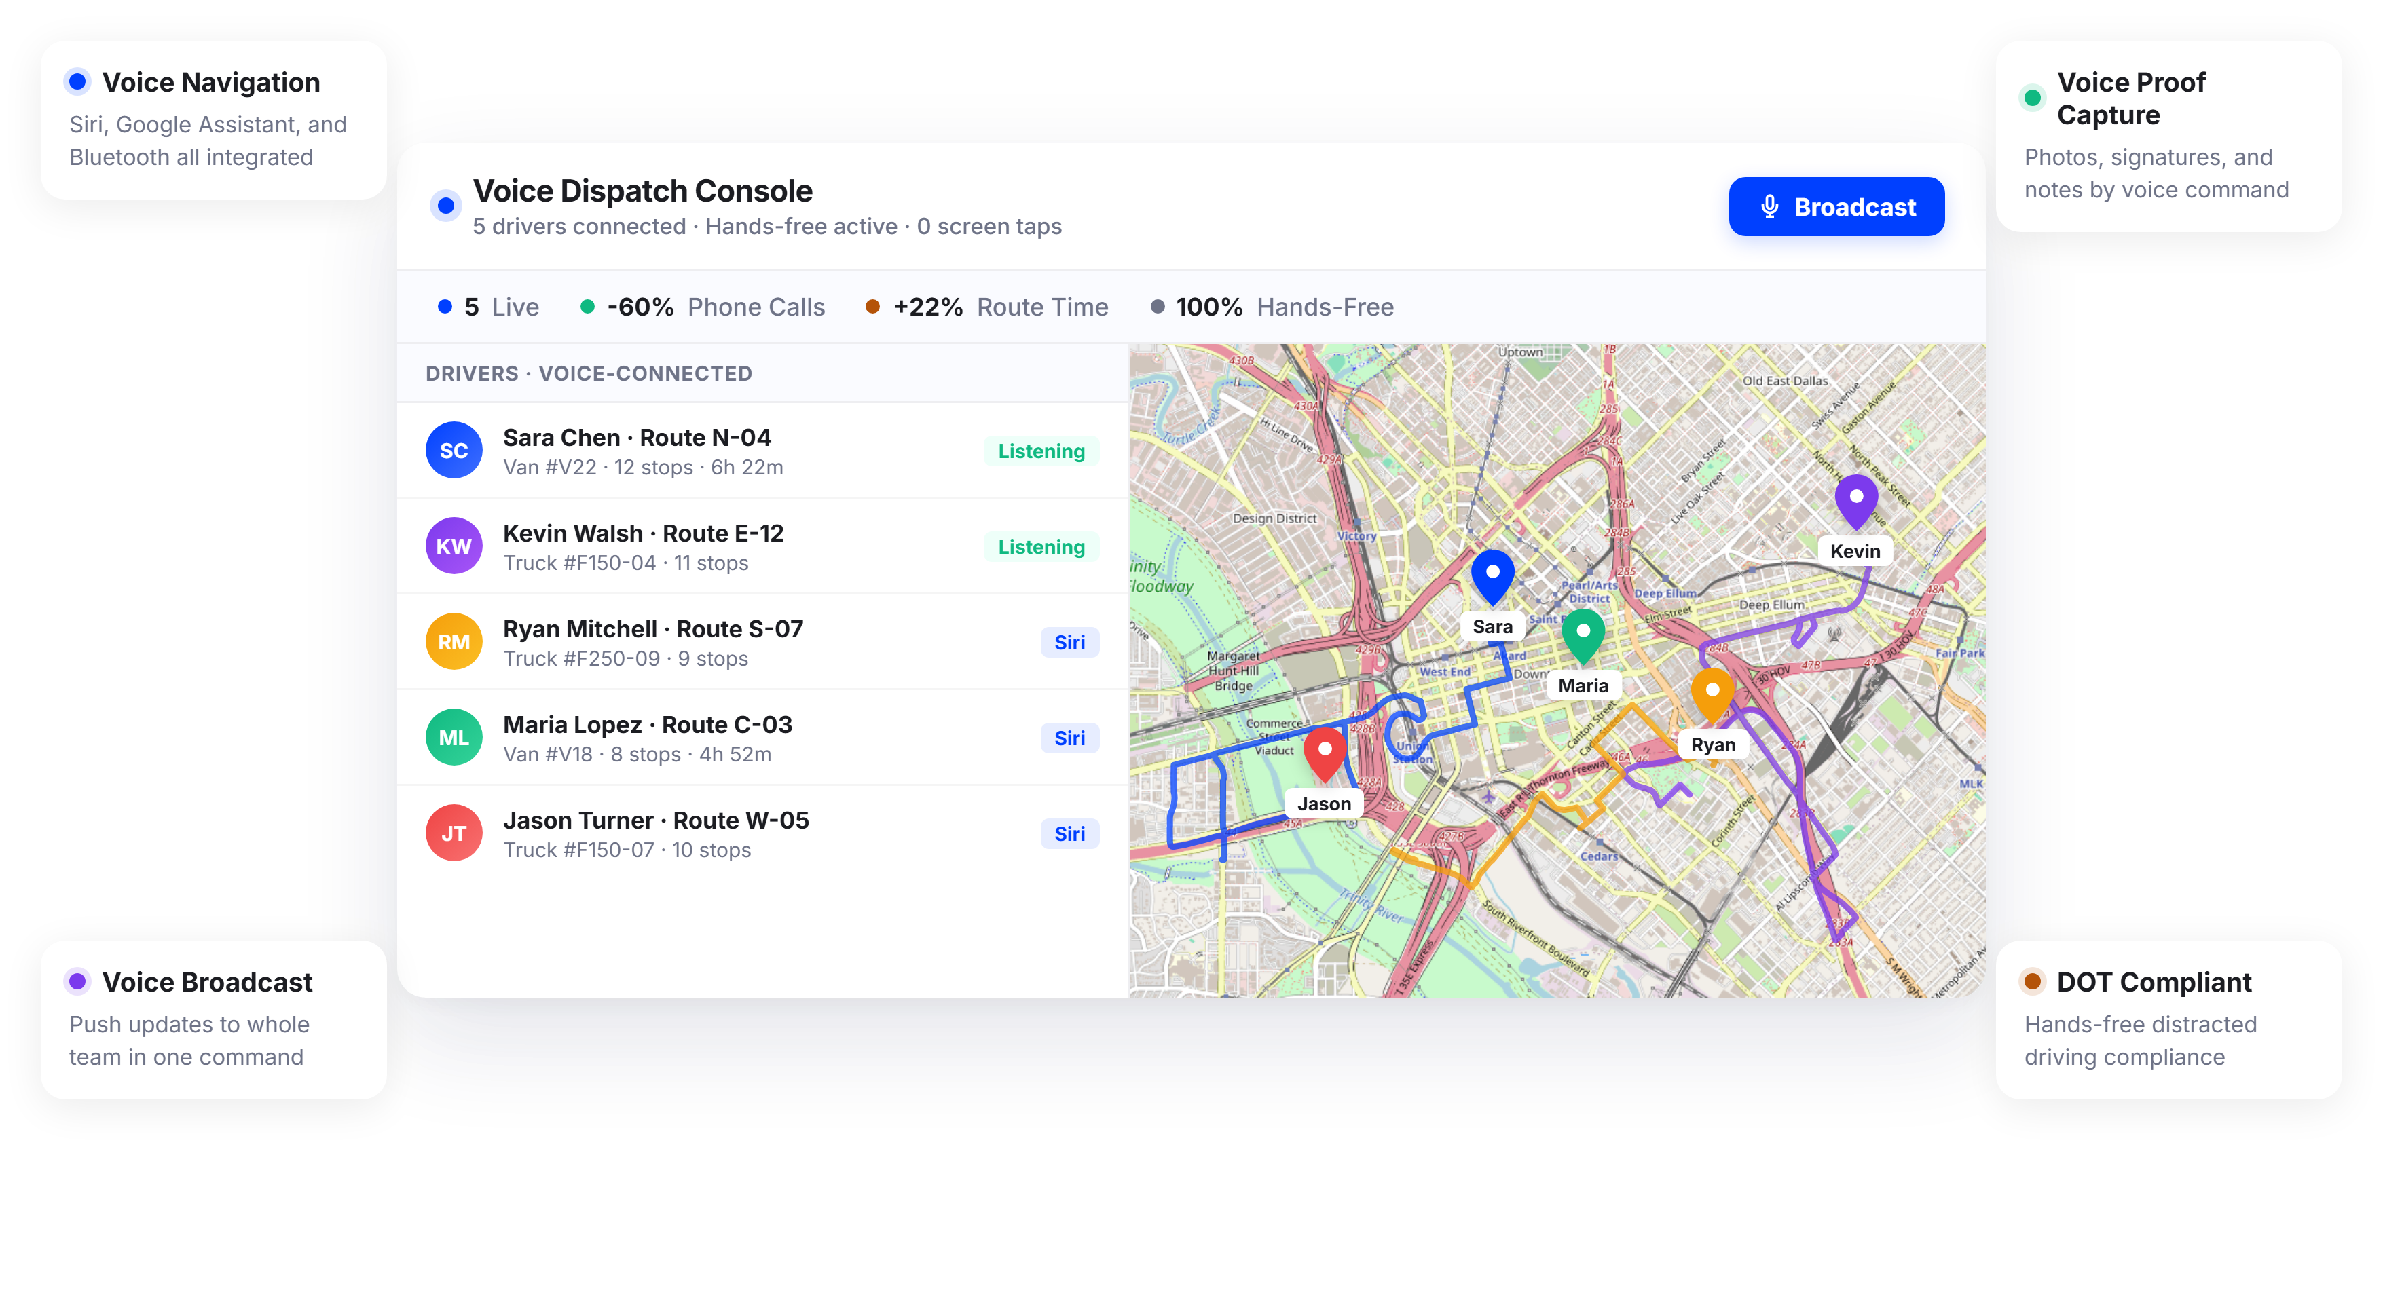Open the Jason Turner · Route W-05 row
This screenshot has height=1303, width=2383.
762,833
